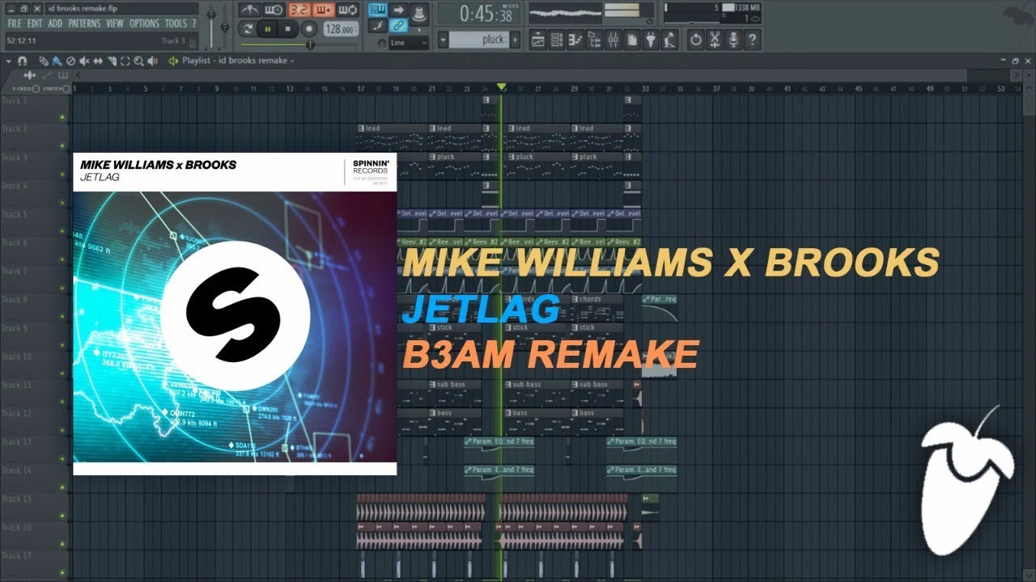Screen dimensions: 1036x582
Task: Switch between pattern and song mode
Action: (247, 29)
